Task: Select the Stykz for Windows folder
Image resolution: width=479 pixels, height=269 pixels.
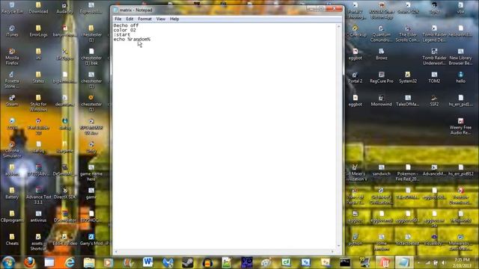Action: (38, 103)
